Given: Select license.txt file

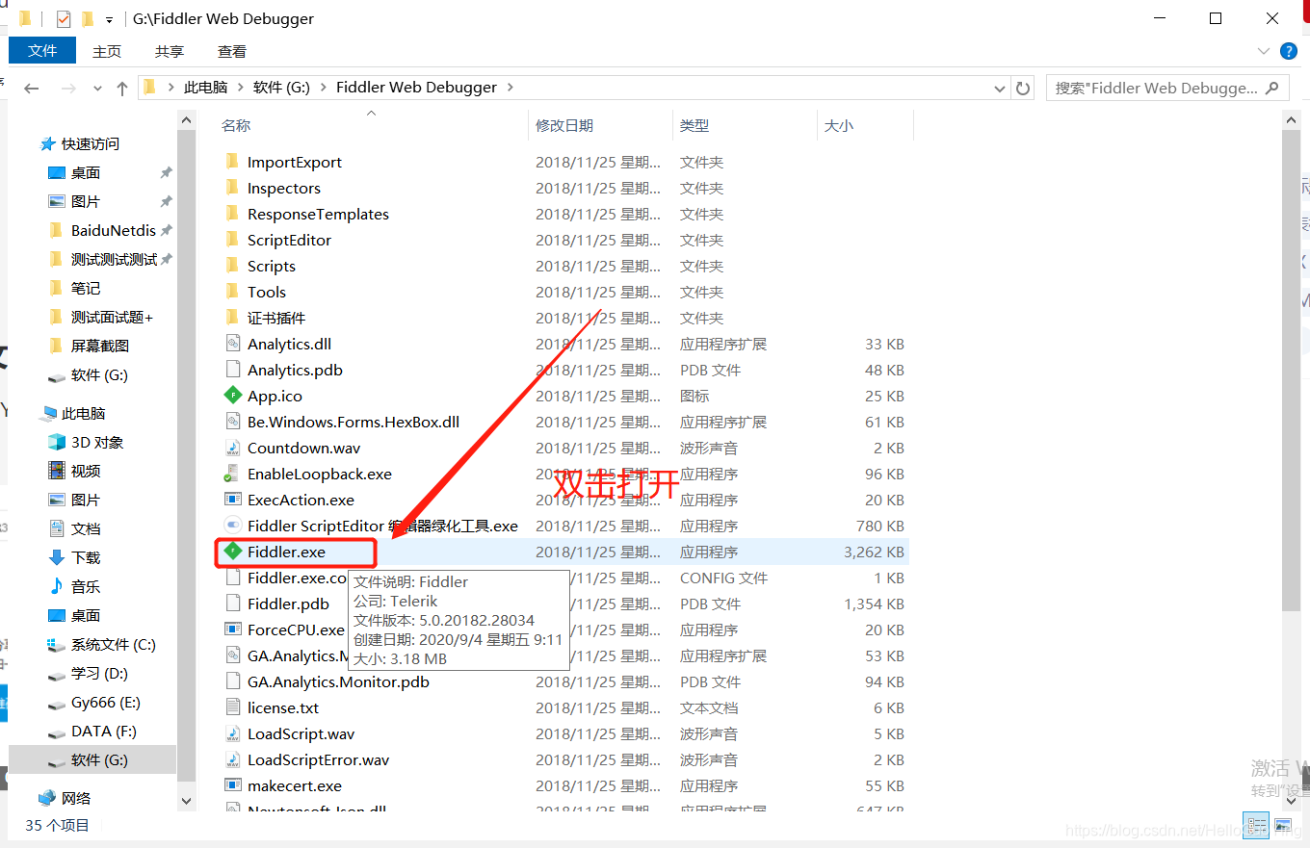Looking at the screenshot, I should (282, 707).
